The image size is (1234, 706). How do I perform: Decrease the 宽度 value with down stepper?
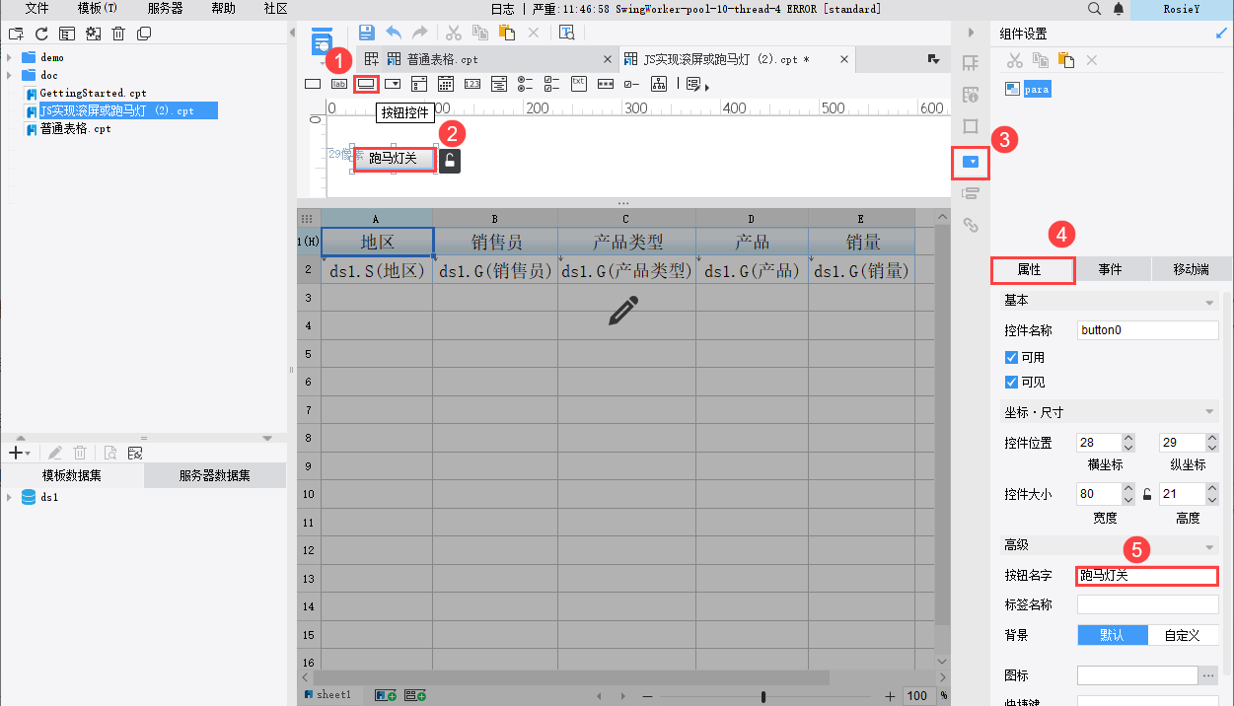(1128, 499)
